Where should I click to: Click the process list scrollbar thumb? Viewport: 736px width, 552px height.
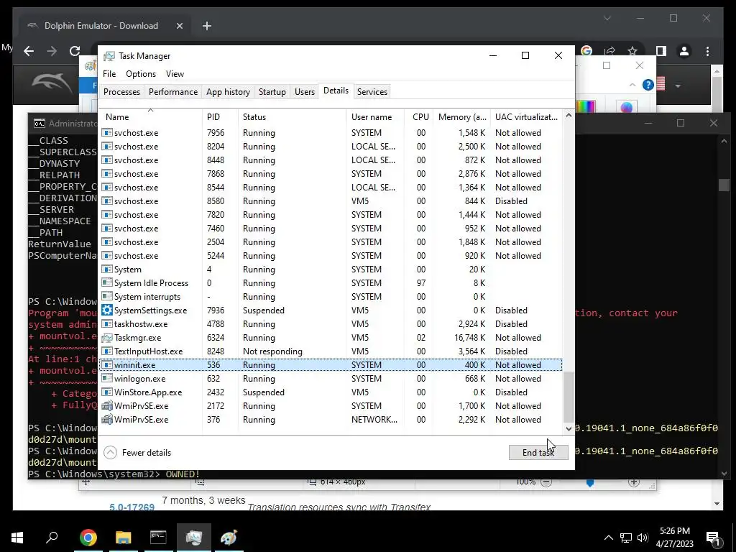(x=569, y=397)
